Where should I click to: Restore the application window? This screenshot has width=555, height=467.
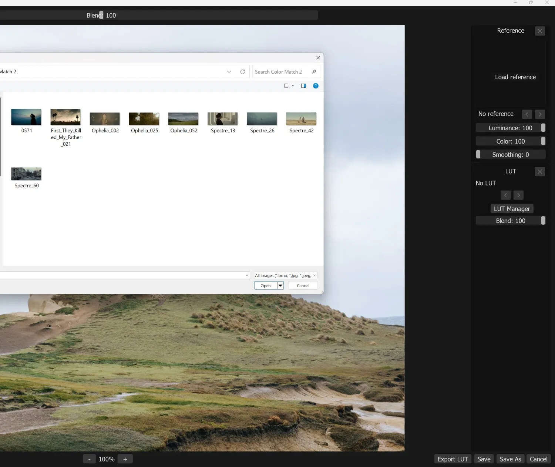(531, 3)
